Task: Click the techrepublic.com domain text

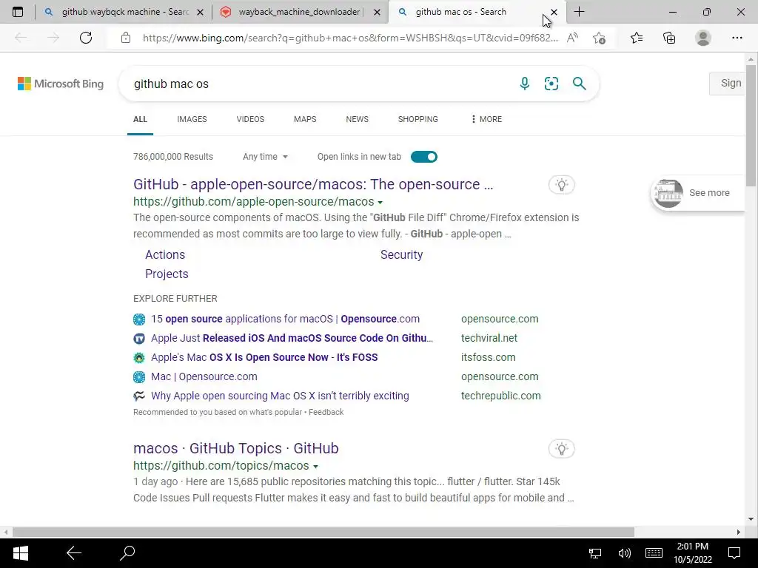Action: coord(501,396)
